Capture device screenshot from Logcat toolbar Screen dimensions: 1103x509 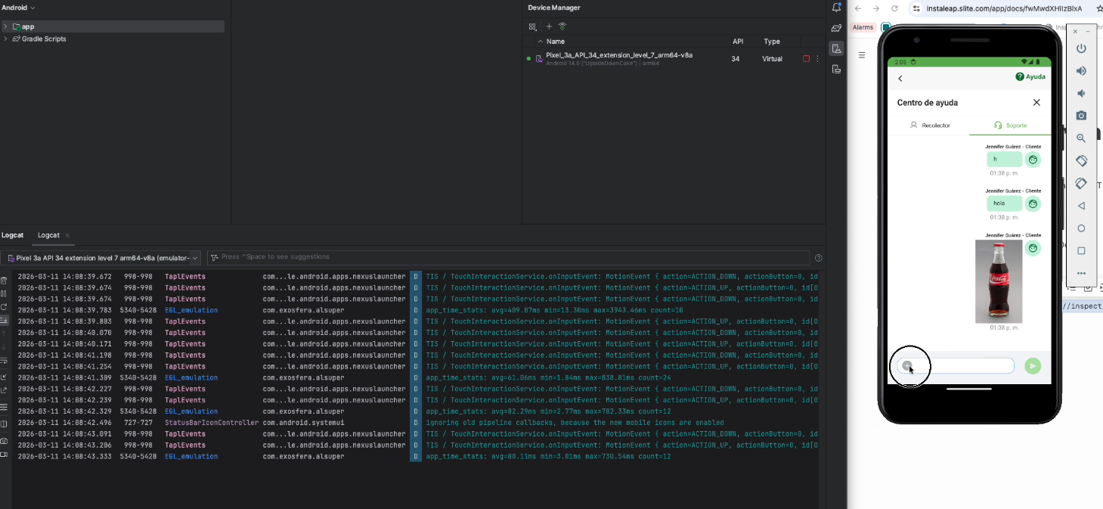point(5,441)
